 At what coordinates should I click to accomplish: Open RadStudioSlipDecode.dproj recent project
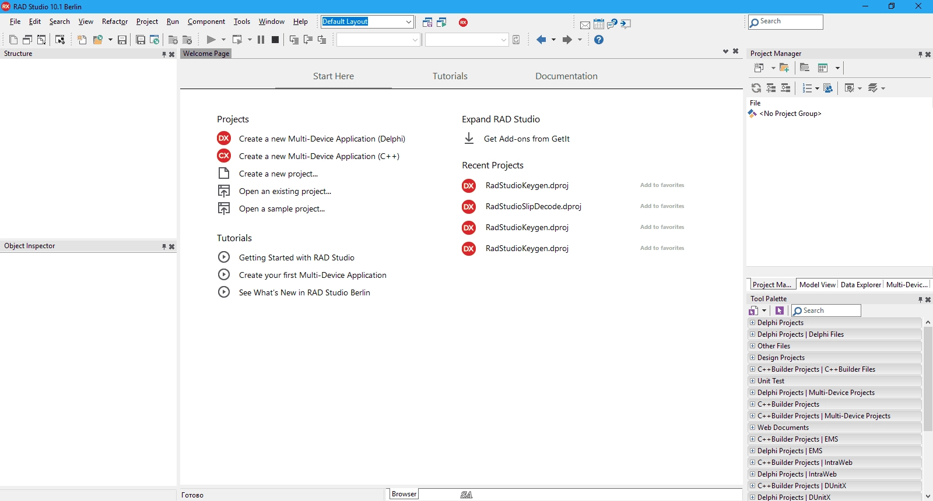click(x=533, y=206)
